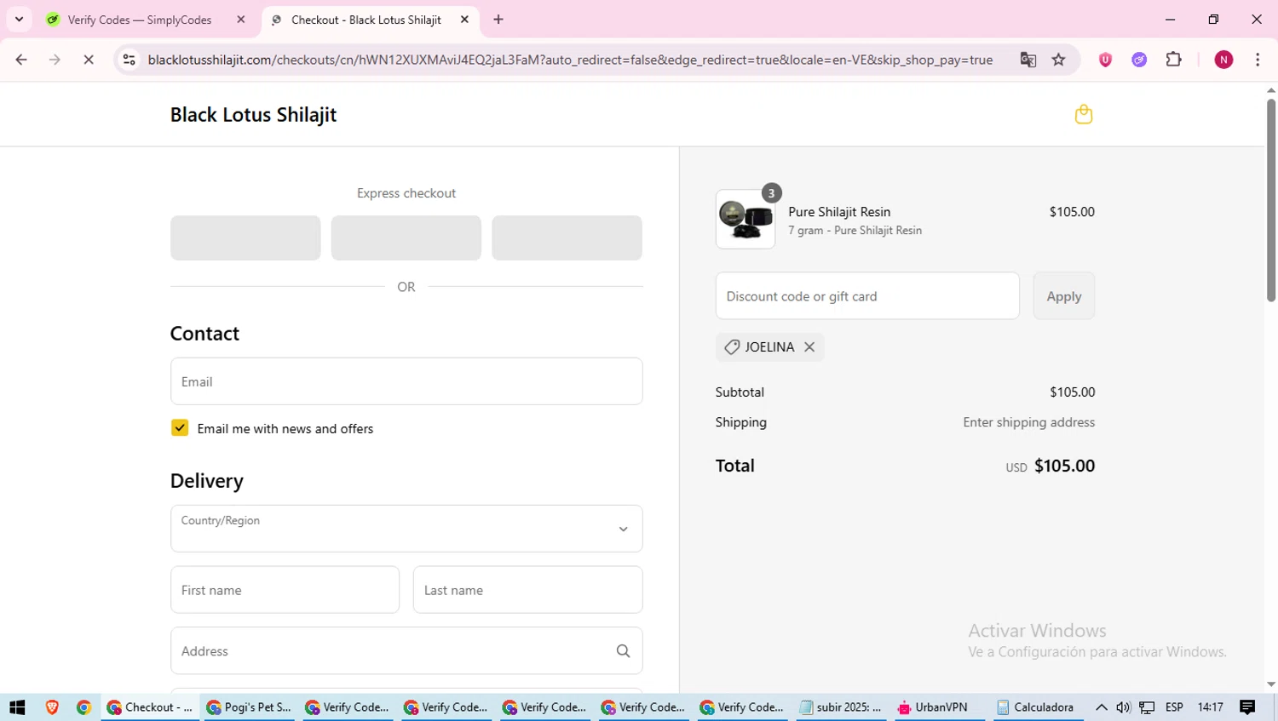Screen dimensions: 1278x721
Task: Switch to Verify Codes — SimplyCodes tab
Action: coord(139,20)
